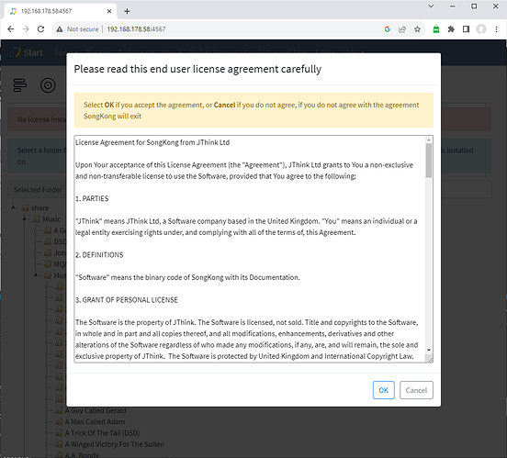Click the license textarea resize grip
The height and width of the screenshot is (458, 507).
[x=430, y=359]
